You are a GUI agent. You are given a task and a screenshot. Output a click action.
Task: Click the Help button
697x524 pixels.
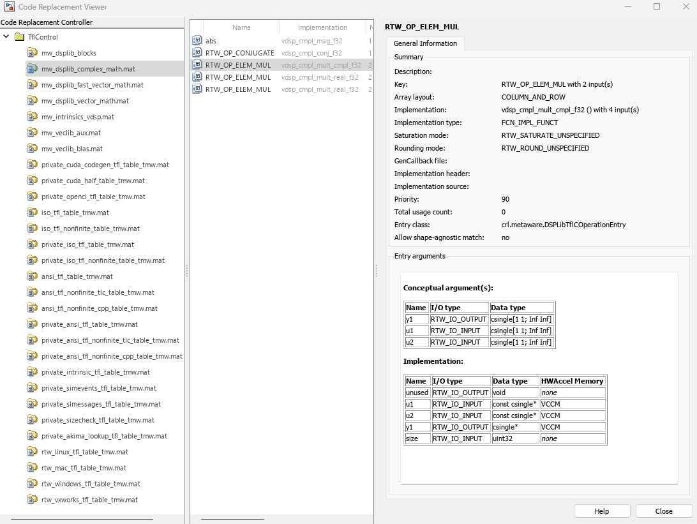tap(602, 511)
